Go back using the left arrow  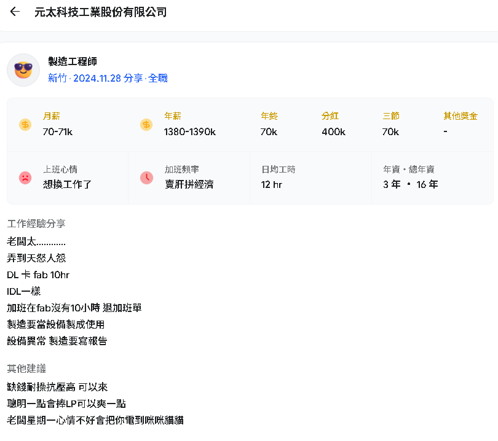[x=15, y=12]
